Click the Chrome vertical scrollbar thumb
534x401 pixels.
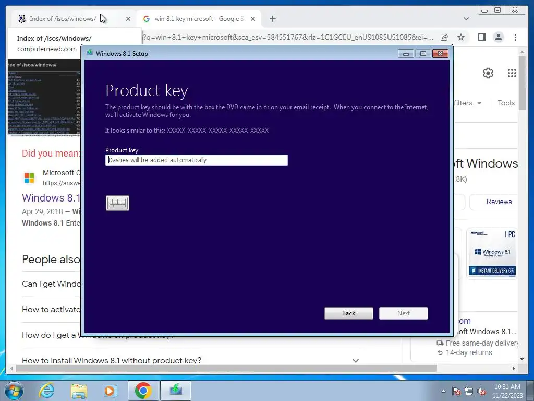coord(522,83)
